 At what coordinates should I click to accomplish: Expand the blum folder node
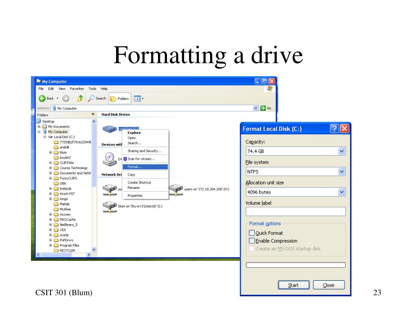[50, 152]
